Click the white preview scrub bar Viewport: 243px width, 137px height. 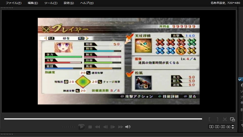pyautogui.click(x=103, y=119)
